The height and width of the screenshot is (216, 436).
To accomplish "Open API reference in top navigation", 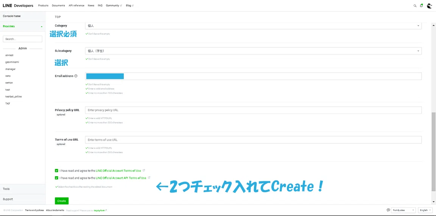I will [x=76, y=6].
